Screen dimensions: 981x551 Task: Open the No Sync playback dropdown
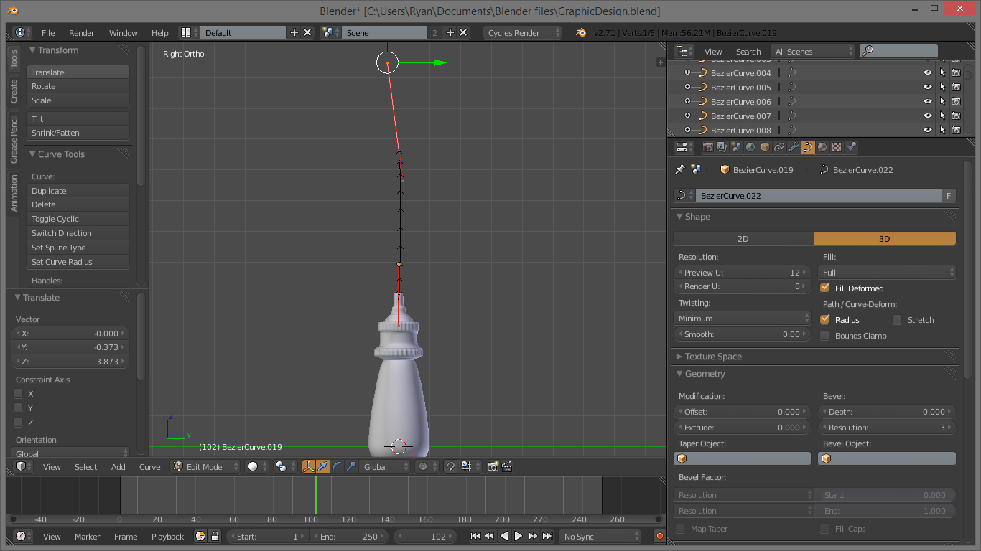(x=600, y=536)
